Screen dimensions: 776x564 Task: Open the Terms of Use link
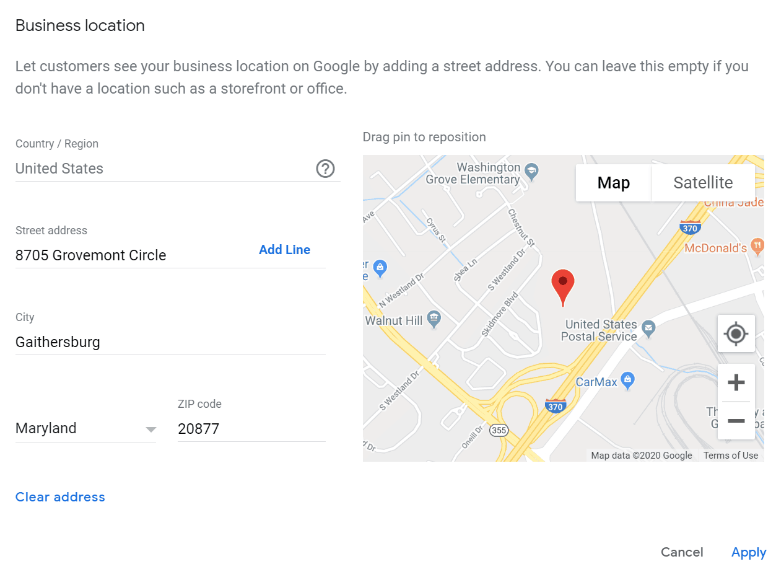click(x=731, y=456)
